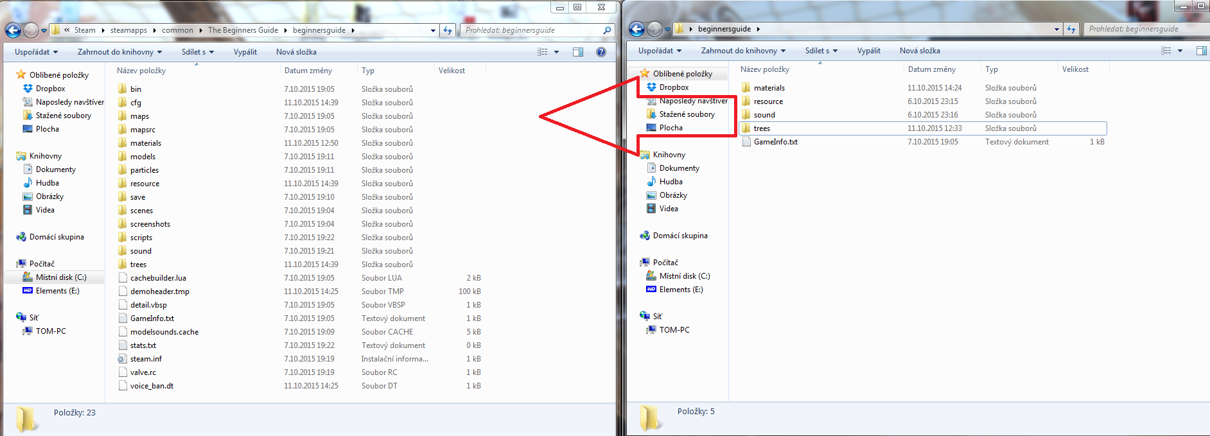This screenshot has height=436, width=1210.
Task: Click Nová složka in the left window
Action: [296, 52]
